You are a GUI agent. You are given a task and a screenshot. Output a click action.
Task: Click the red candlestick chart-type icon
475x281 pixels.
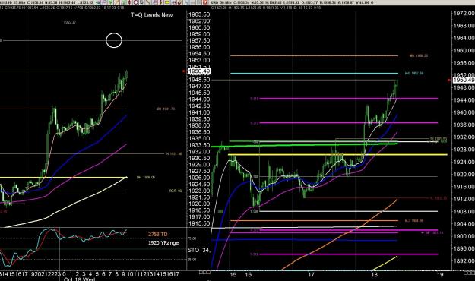(x=129, y=2)
